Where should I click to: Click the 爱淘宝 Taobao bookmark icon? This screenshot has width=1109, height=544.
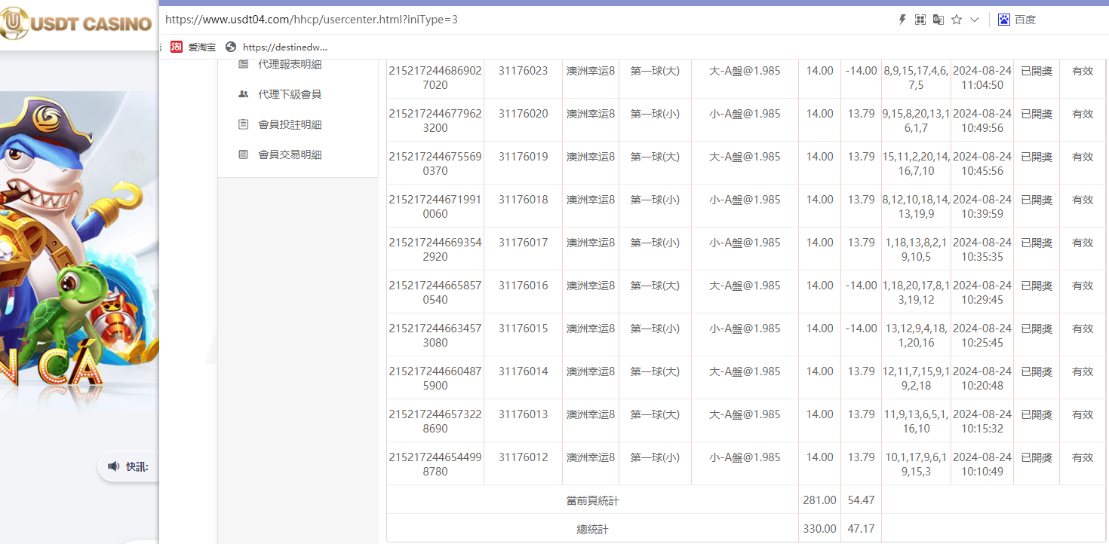tap(177, 47)
